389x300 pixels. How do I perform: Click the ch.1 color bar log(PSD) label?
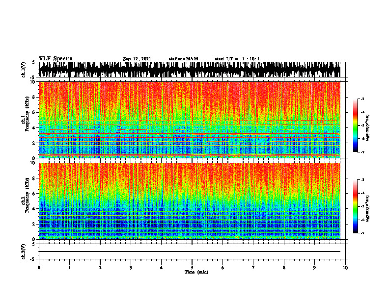[368, 127]
